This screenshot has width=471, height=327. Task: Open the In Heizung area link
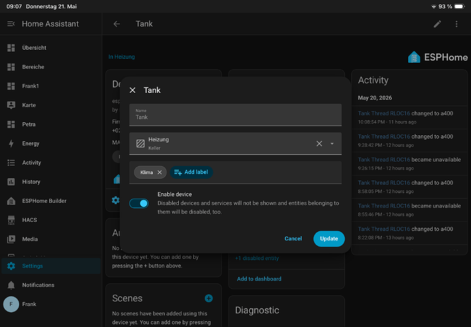pos(122,57)
